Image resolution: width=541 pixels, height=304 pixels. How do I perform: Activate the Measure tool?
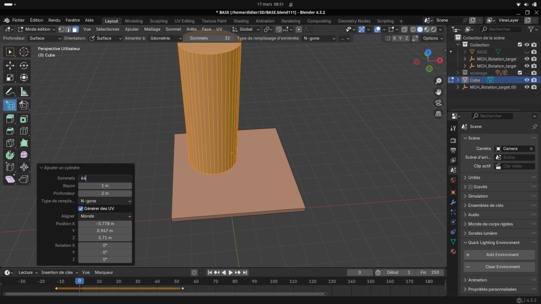[x=24, y=91]
